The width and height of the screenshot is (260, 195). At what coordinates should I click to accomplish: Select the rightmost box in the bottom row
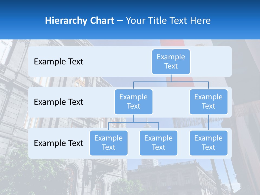pos(209,143)
